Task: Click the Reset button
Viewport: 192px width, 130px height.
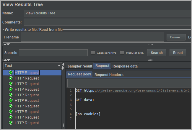Action: click(178, 53)
